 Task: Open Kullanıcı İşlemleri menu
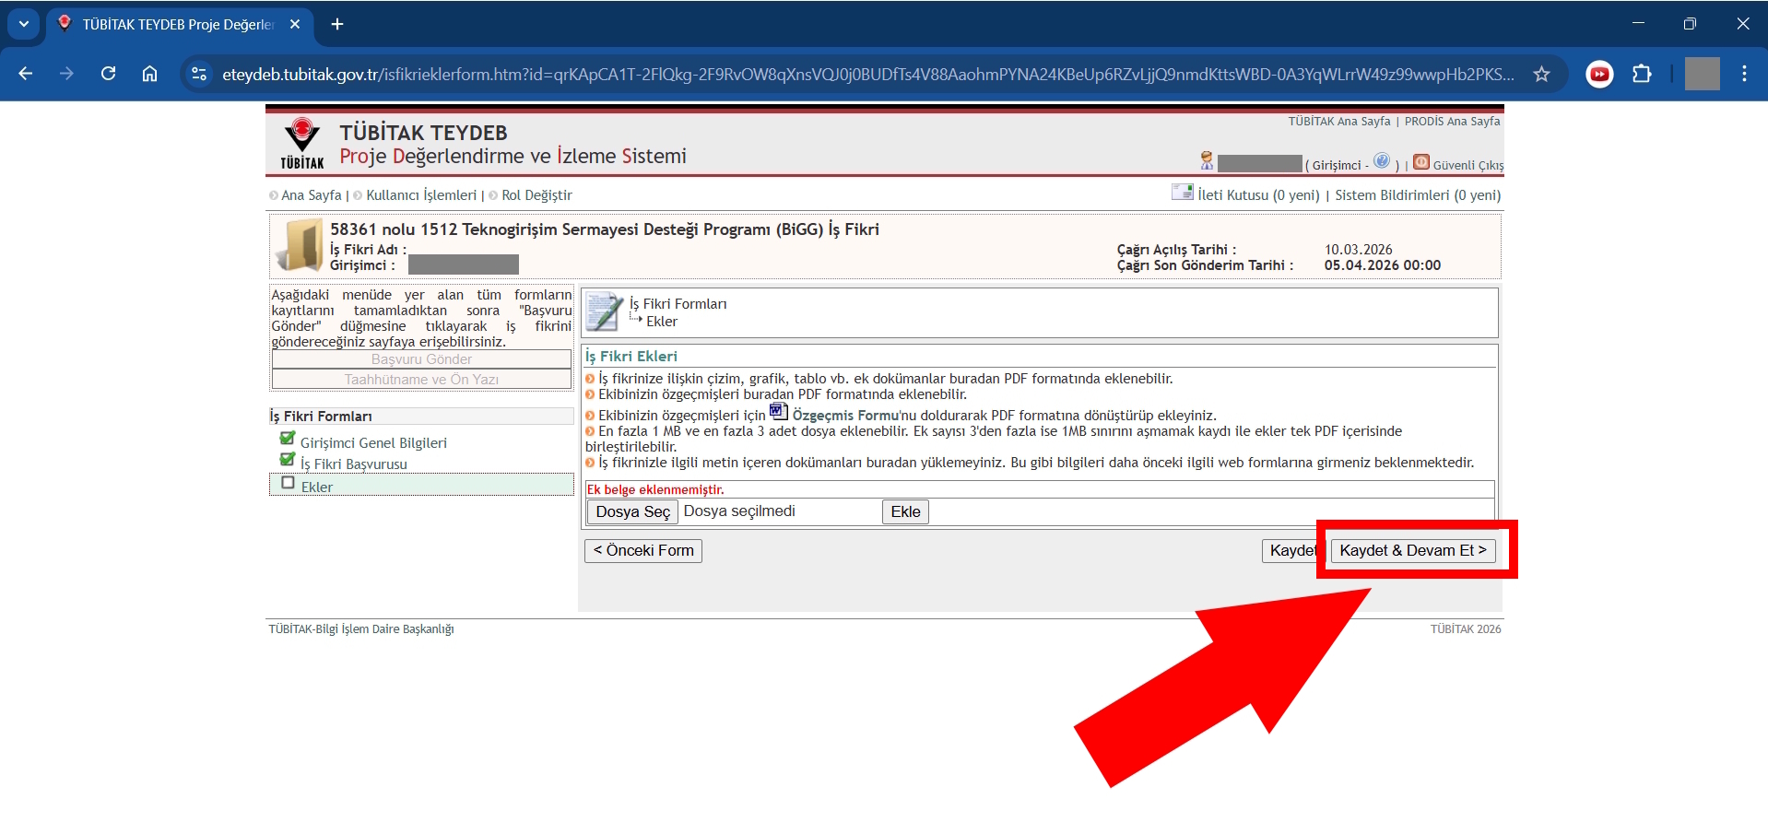420,195
